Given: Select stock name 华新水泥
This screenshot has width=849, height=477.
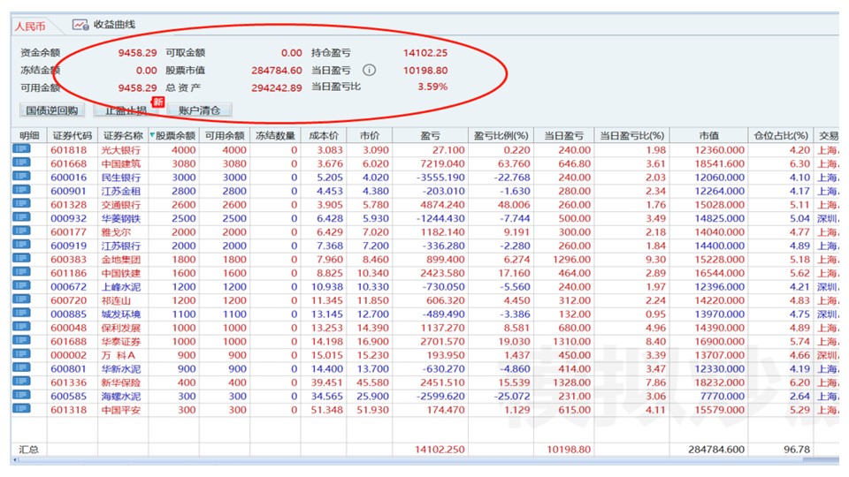Looking at the screenshot, I should click(121, 369).
